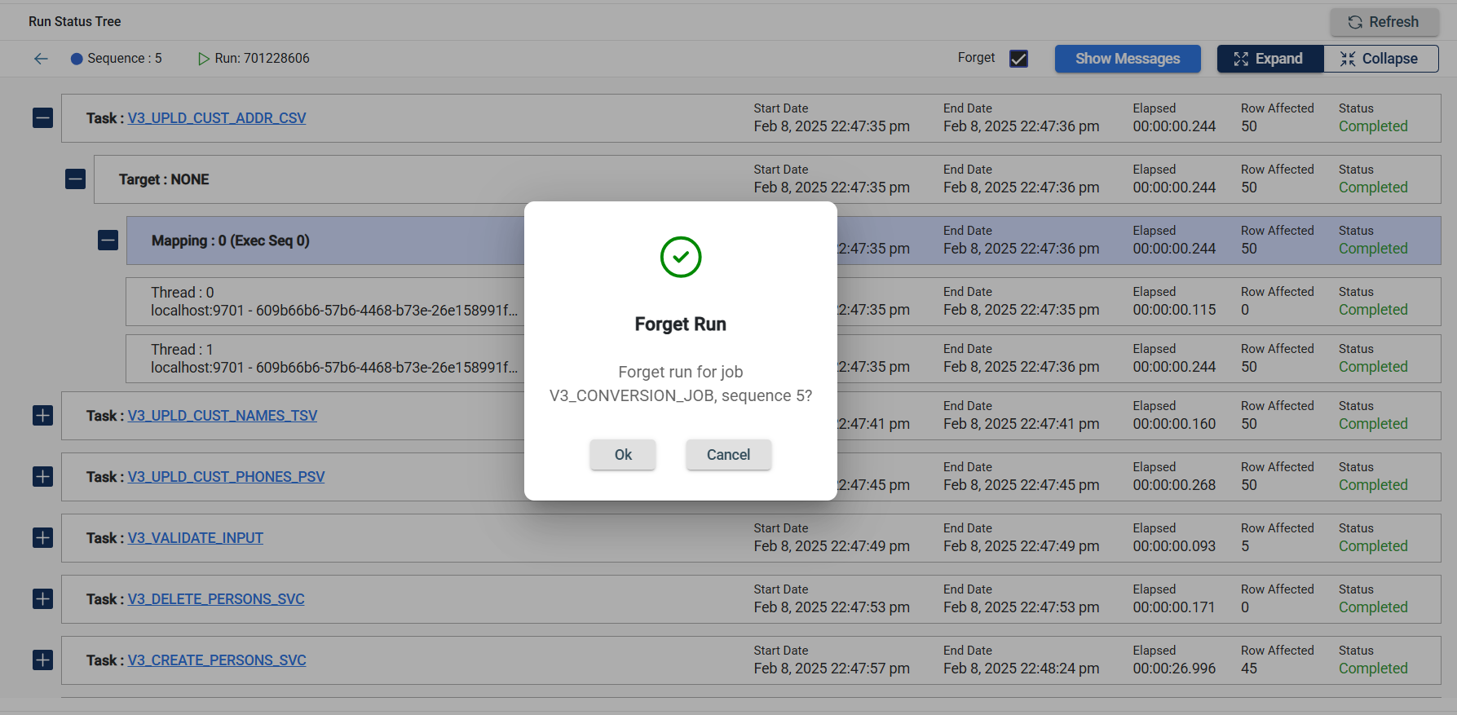The height and width of the screenshot is (715, 1457).
Task: Collapse the Mapping 0 node
Action: pyautogui.click(x=108, y=241)
